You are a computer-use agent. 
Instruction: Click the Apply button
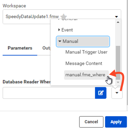click(116, 122)
